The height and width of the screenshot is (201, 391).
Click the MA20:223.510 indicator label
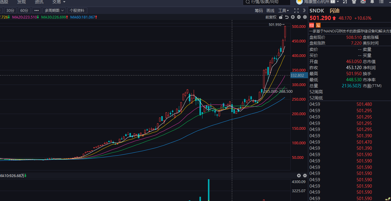[x=26, y=17]
